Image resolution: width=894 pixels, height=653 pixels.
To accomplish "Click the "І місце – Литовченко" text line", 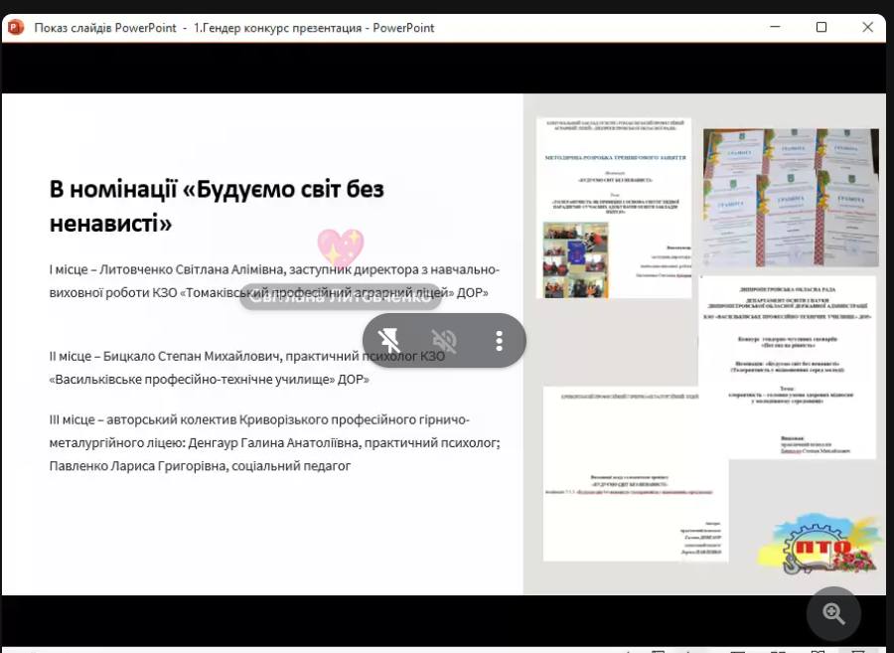I will (x=274, y=269).
